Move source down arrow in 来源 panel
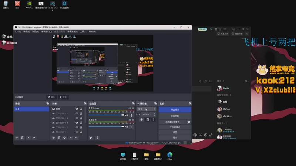This screenshot has width=296, height=166. (x=76, y=138)
